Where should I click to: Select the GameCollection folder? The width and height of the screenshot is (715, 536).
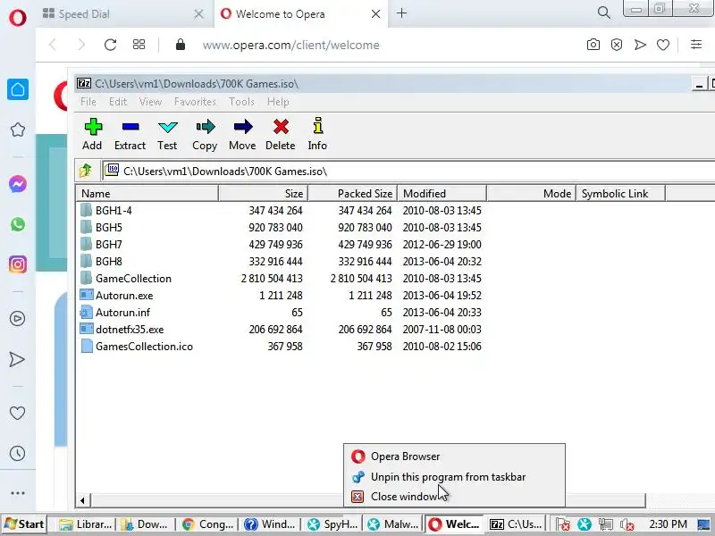[133, 279]
